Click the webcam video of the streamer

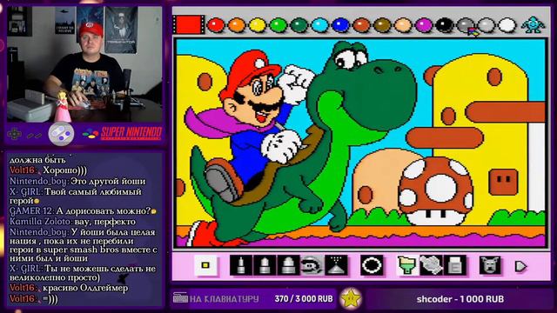tap(84, 64)
